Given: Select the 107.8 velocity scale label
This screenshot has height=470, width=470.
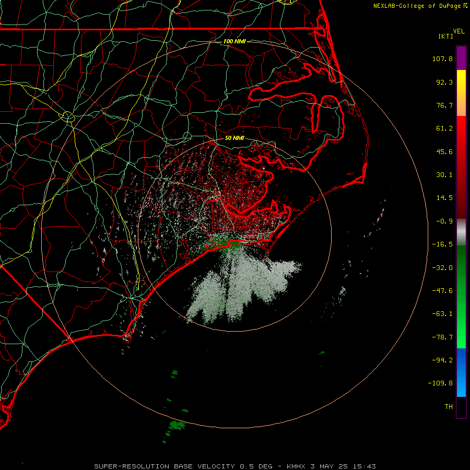Looking at the screenshot, I should (x=442, y=58).
